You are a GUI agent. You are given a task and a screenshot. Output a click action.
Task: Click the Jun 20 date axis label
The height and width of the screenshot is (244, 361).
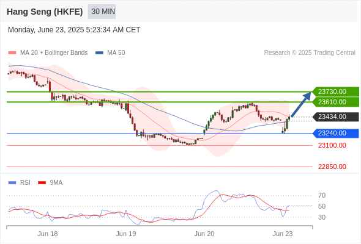tap(204, 234)
